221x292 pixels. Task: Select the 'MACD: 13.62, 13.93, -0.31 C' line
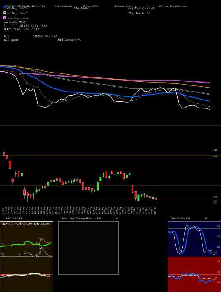click(x=22, y=29)
